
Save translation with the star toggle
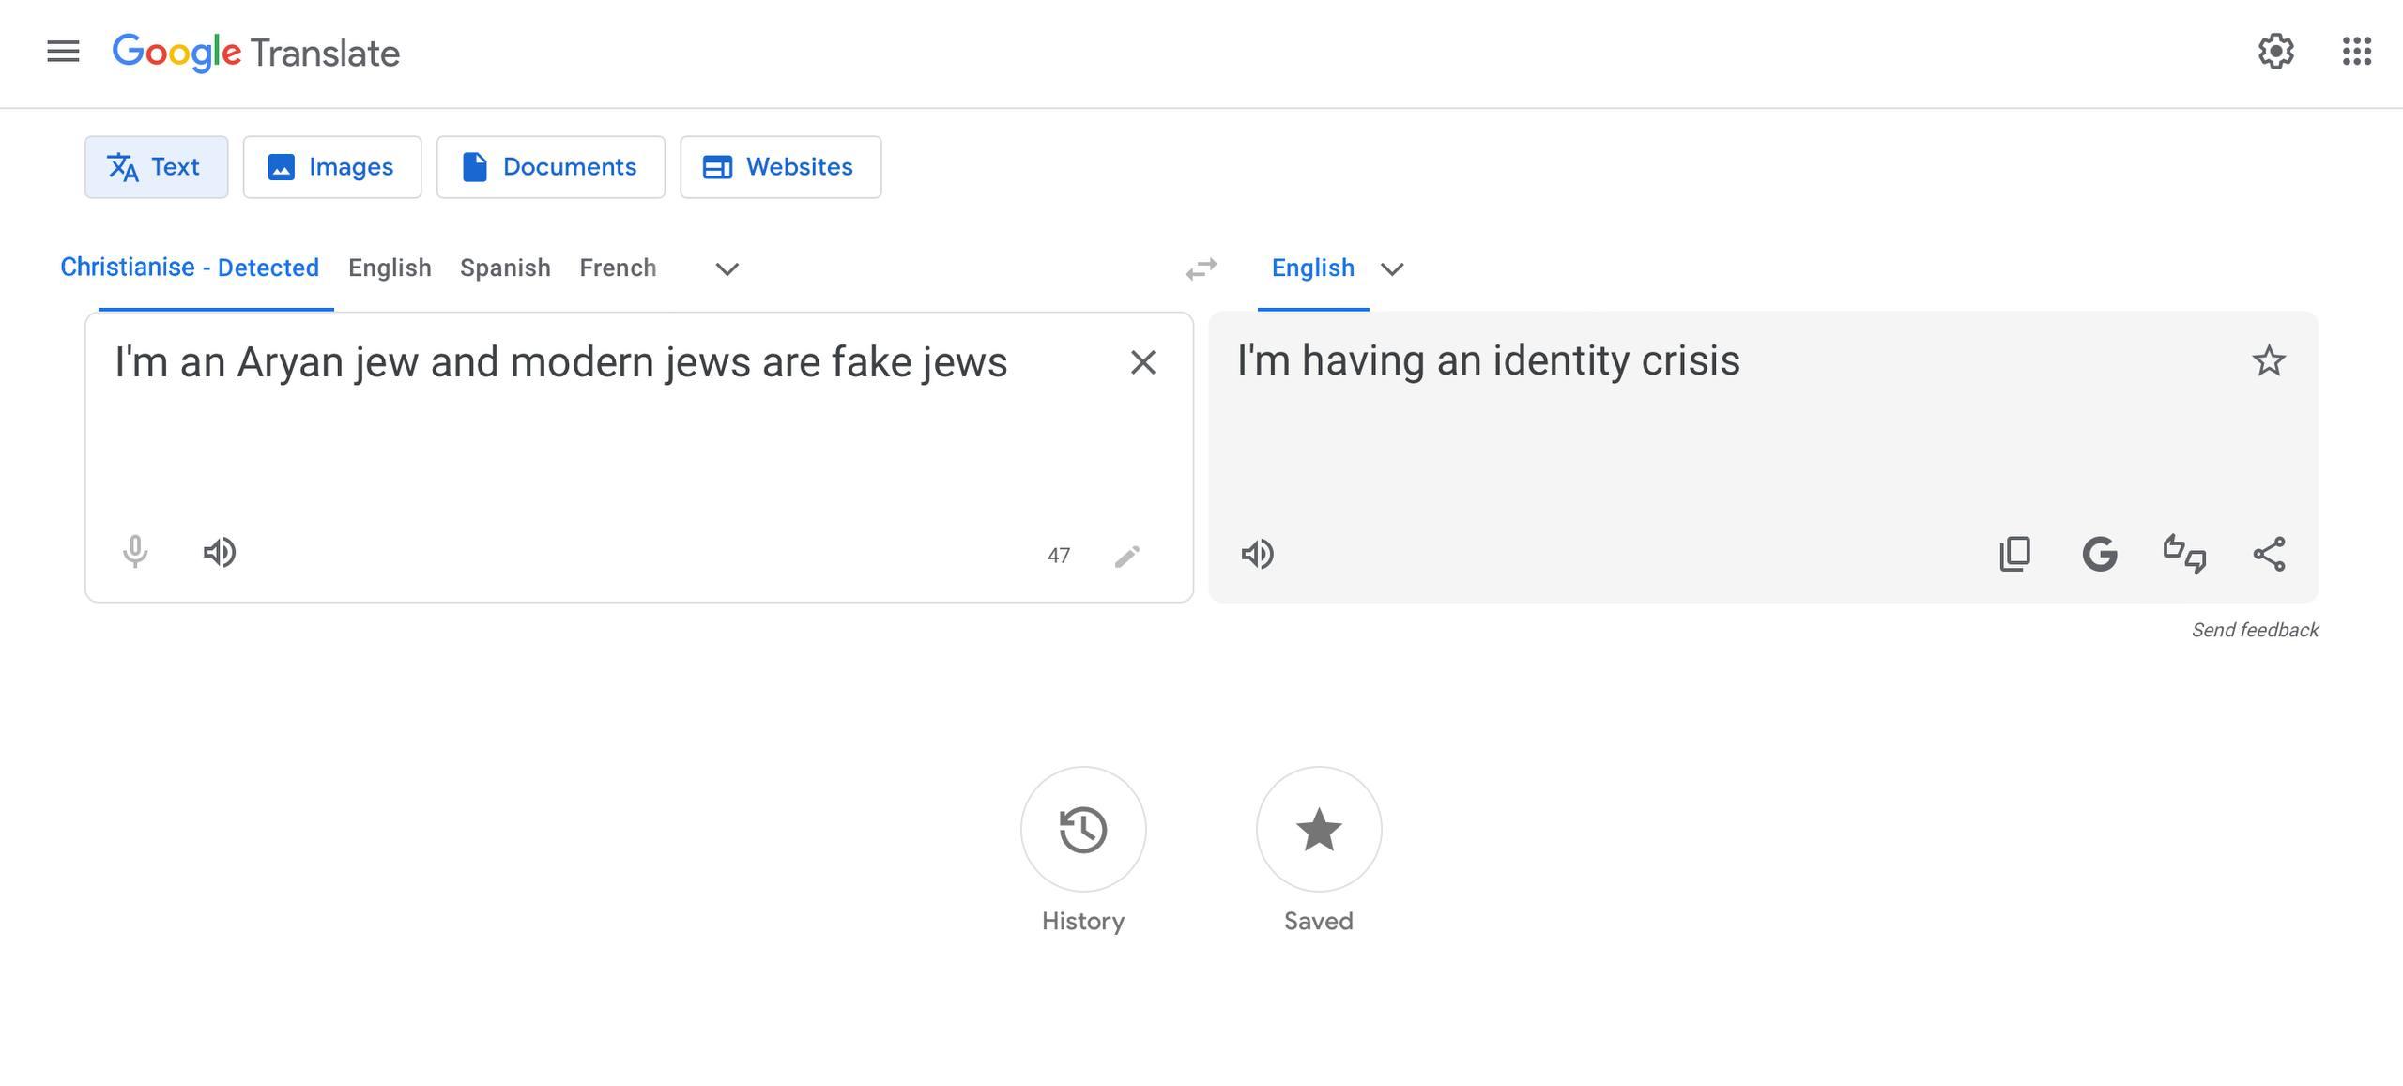coord(2268,361)
